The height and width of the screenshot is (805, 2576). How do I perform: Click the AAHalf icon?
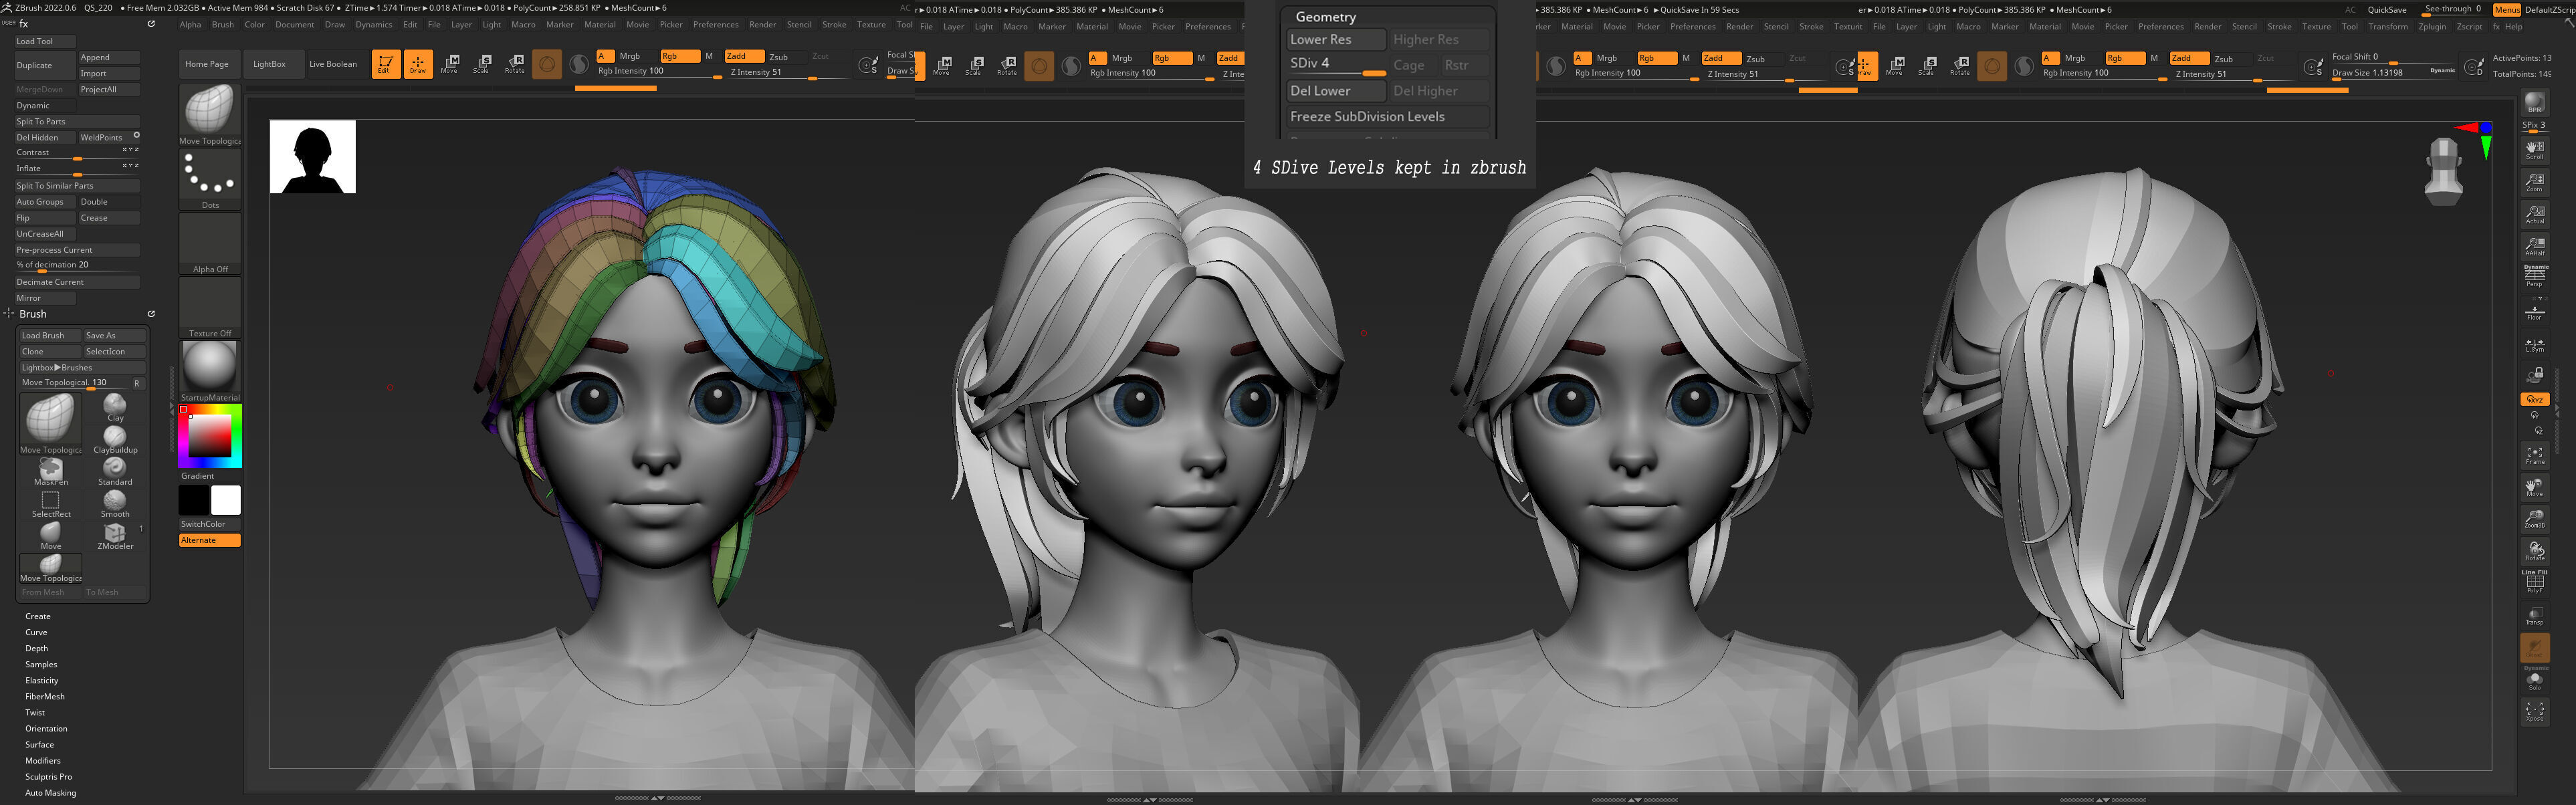[x=2535, y=246]
